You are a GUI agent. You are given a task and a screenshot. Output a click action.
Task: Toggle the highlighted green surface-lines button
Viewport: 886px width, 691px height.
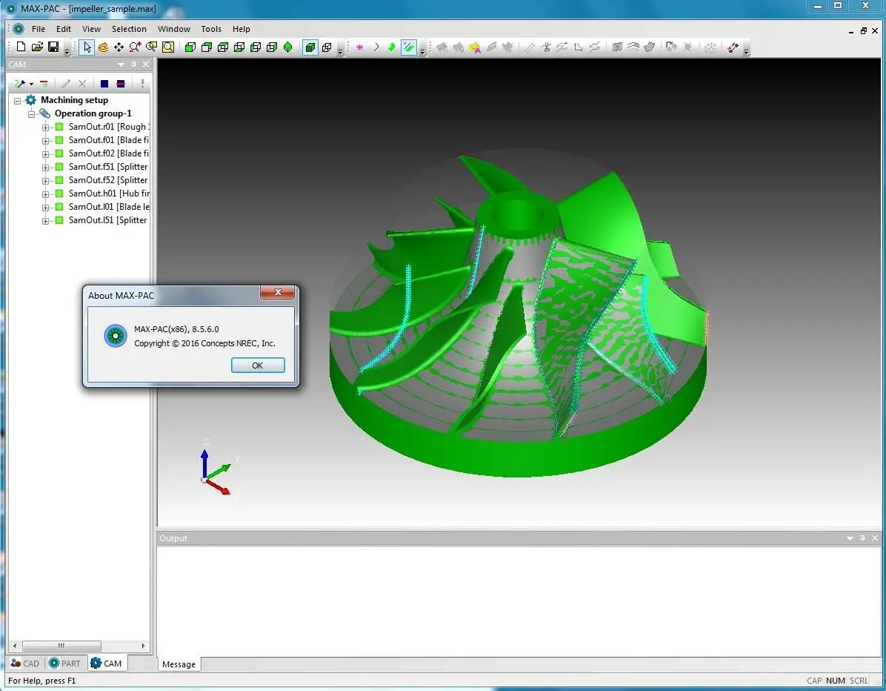point(408,47)
